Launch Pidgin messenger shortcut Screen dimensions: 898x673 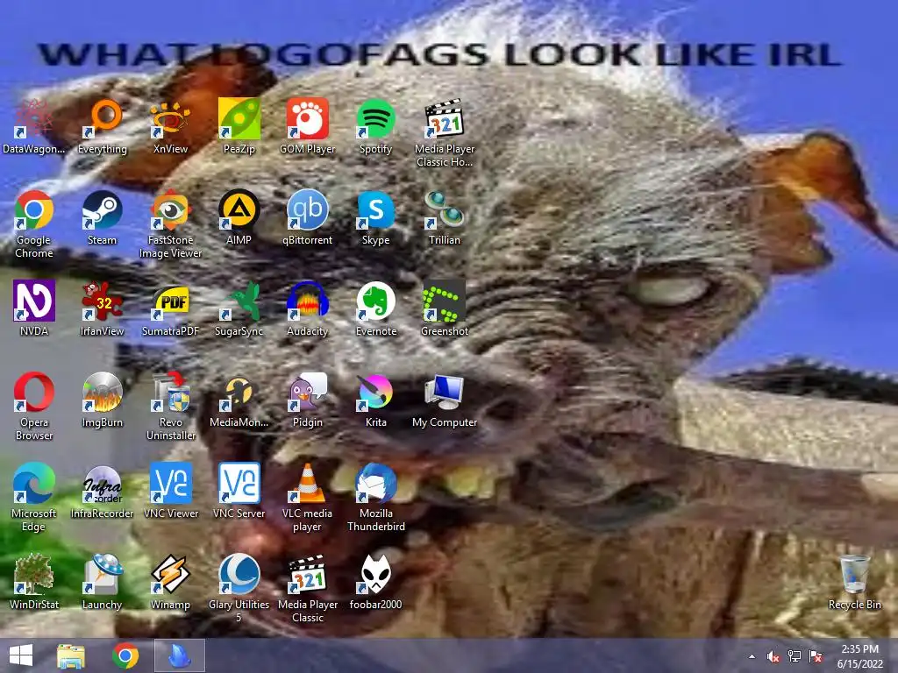click(308, 400)
